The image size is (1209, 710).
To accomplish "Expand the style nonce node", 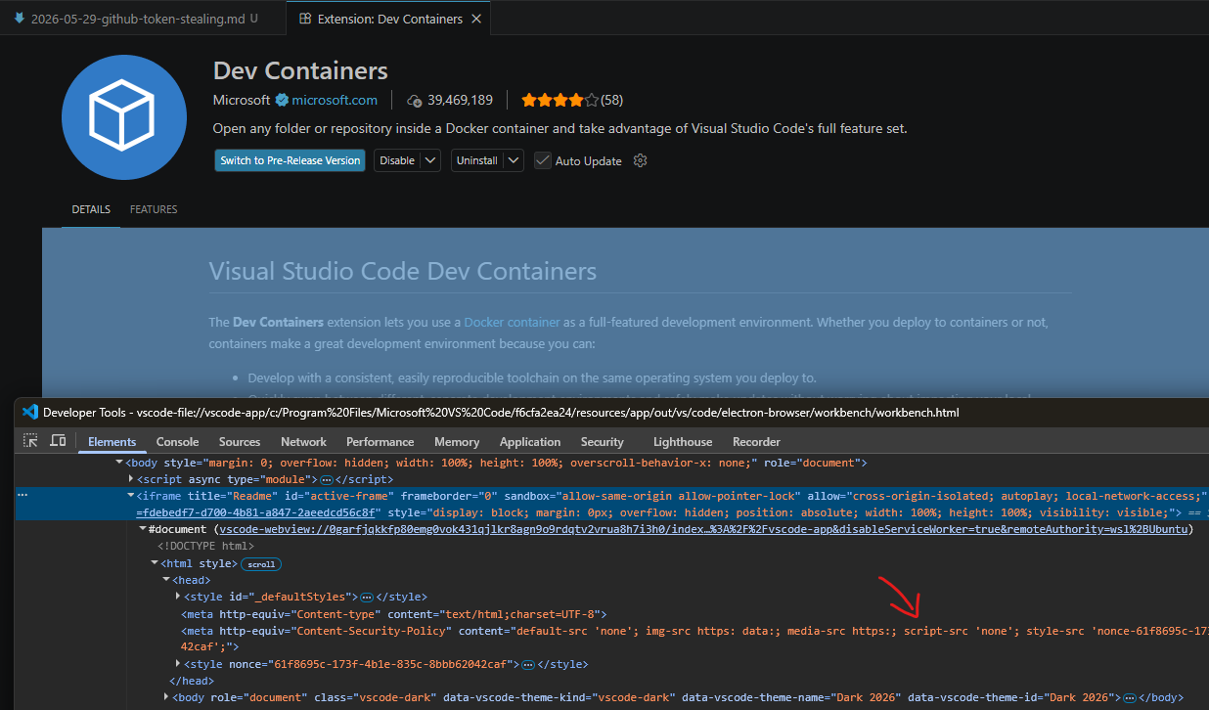I will tap(178, 664).
